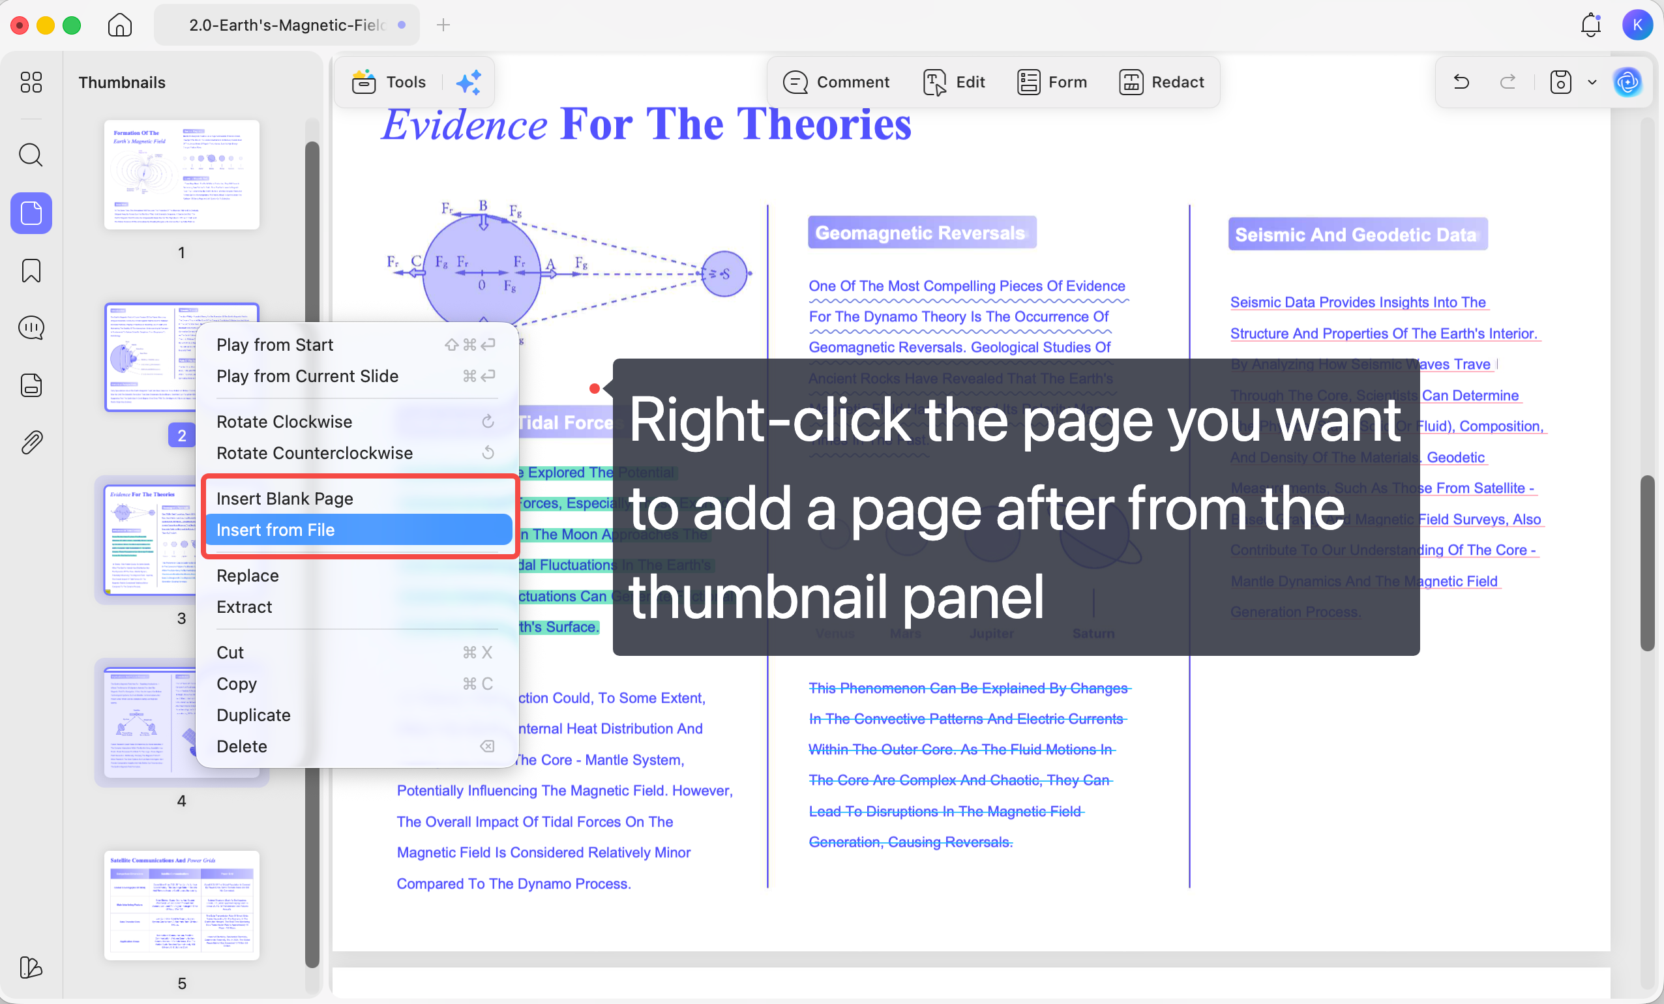This screenshot has width=1664, height=1004.
Task: Click the Seismic And Geodetic Data heading
Action: pos(1357,234)
